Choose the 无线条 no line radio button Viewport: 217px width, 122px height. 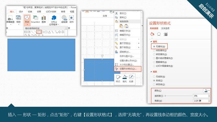point(154,77)
